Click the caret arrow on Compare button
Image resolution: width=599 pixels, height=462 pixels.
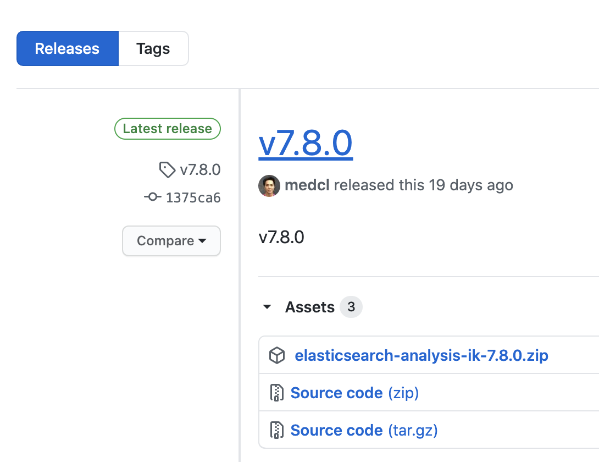pyautogui.click(x=202, y=241)
